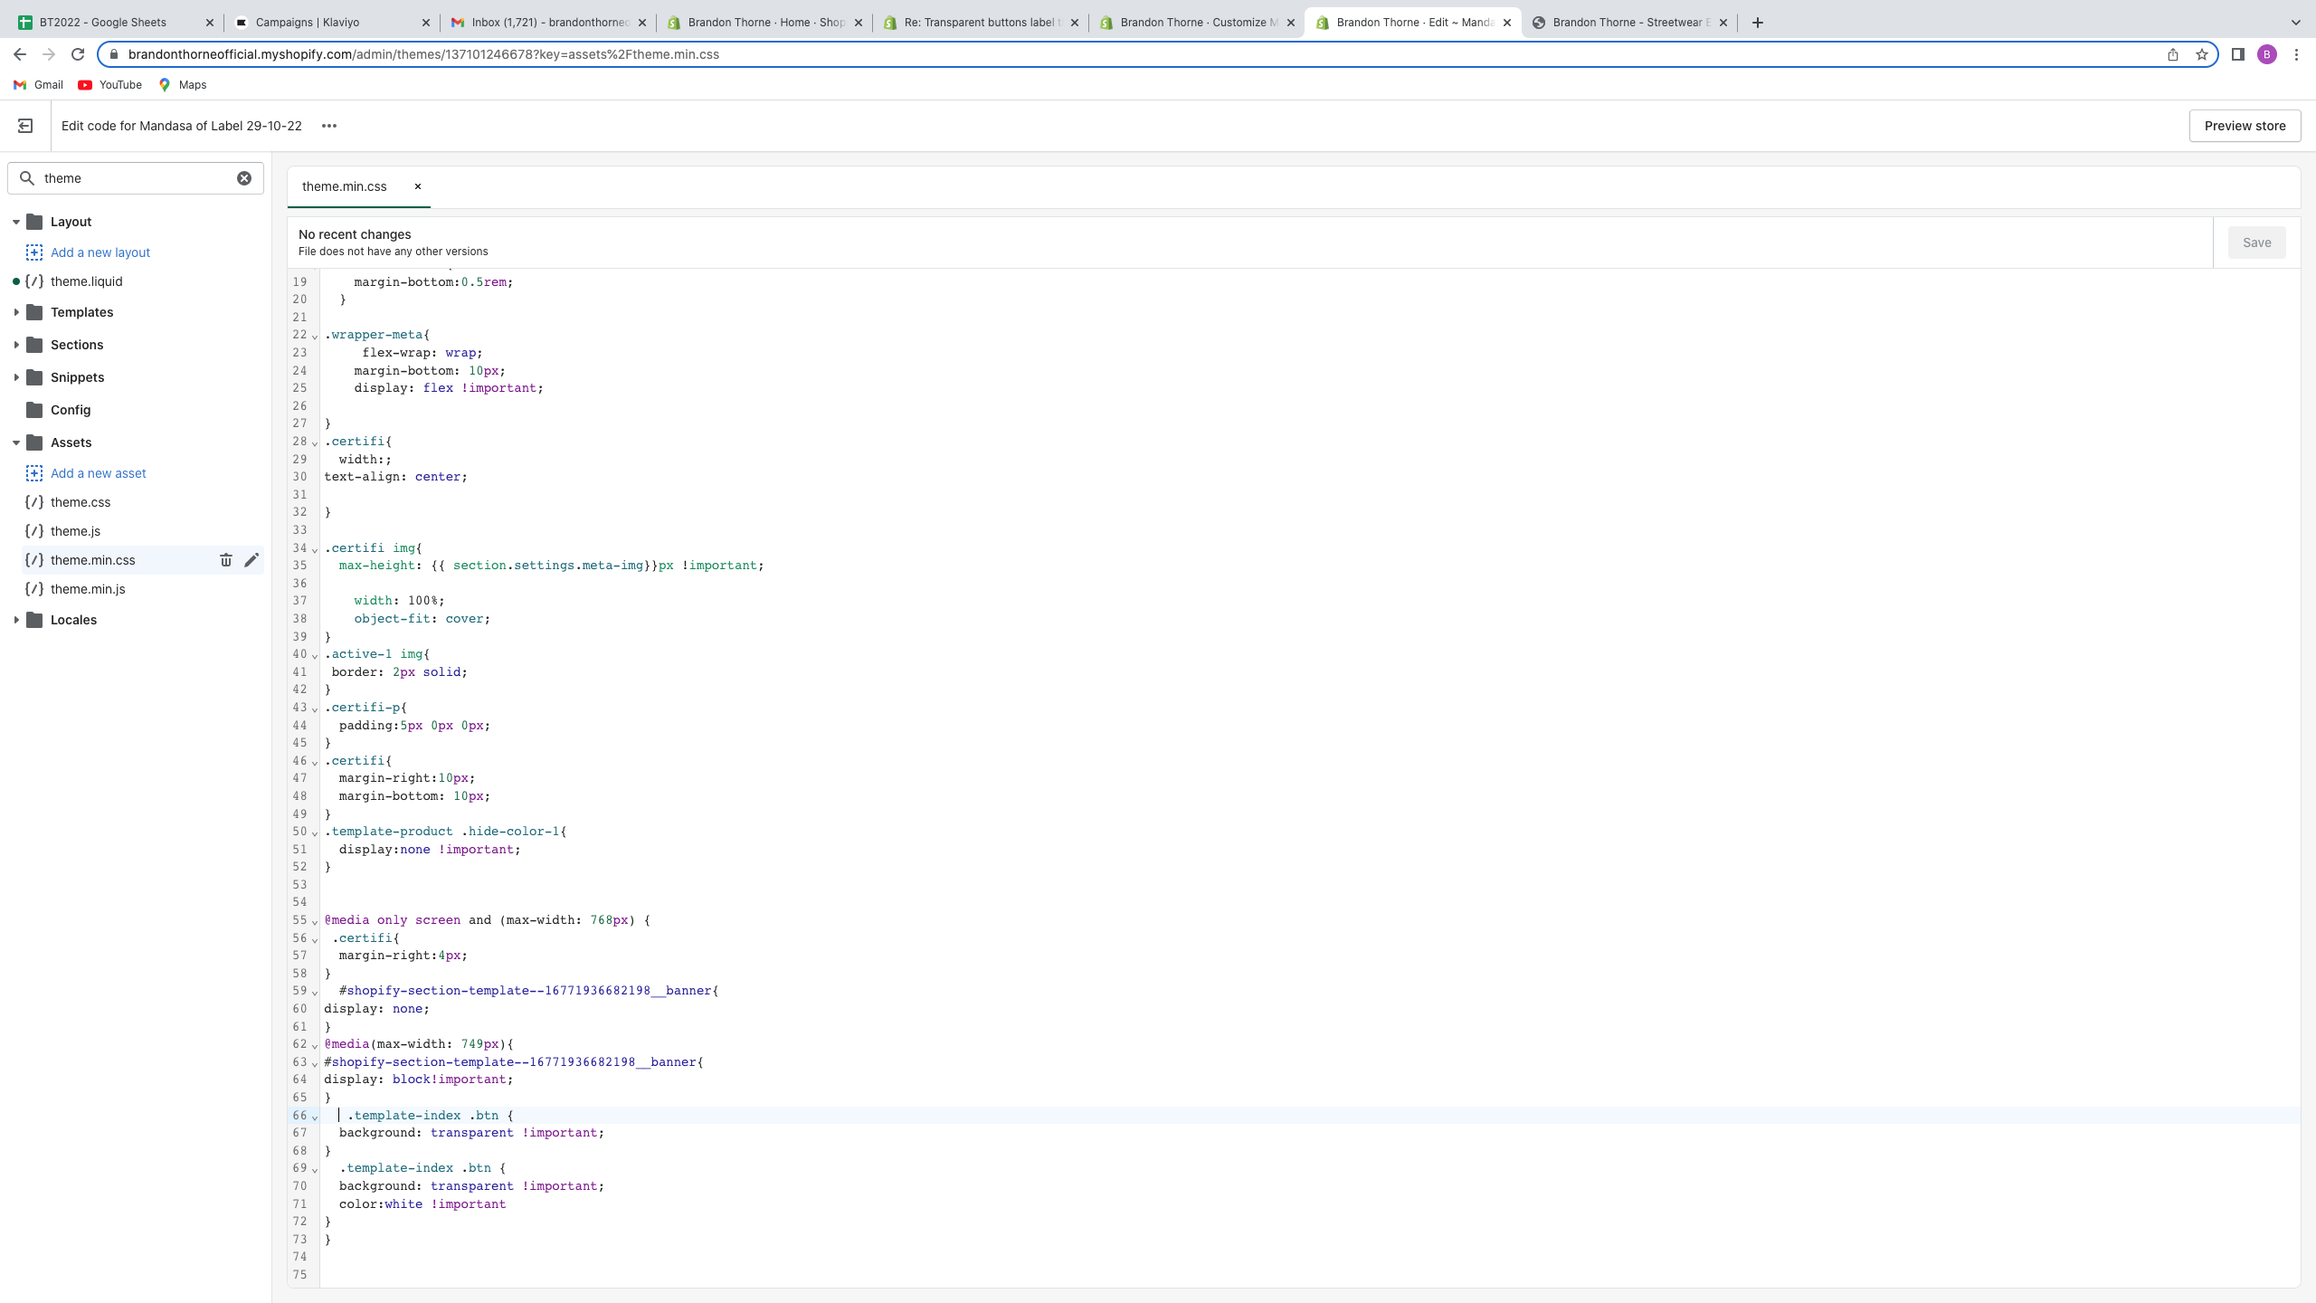Reload the page in browser
The width and height of the screenshot is (2316, 1303).
coord(78,54)
